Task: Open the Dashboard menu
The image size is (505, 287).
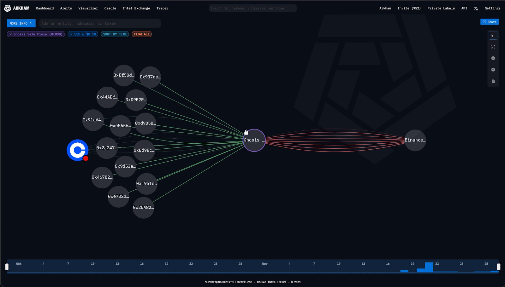Action: click(x=45, y=9)
